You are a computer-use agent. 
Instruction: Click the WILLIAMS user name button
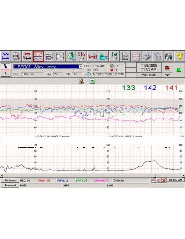[x=149, y=75]
